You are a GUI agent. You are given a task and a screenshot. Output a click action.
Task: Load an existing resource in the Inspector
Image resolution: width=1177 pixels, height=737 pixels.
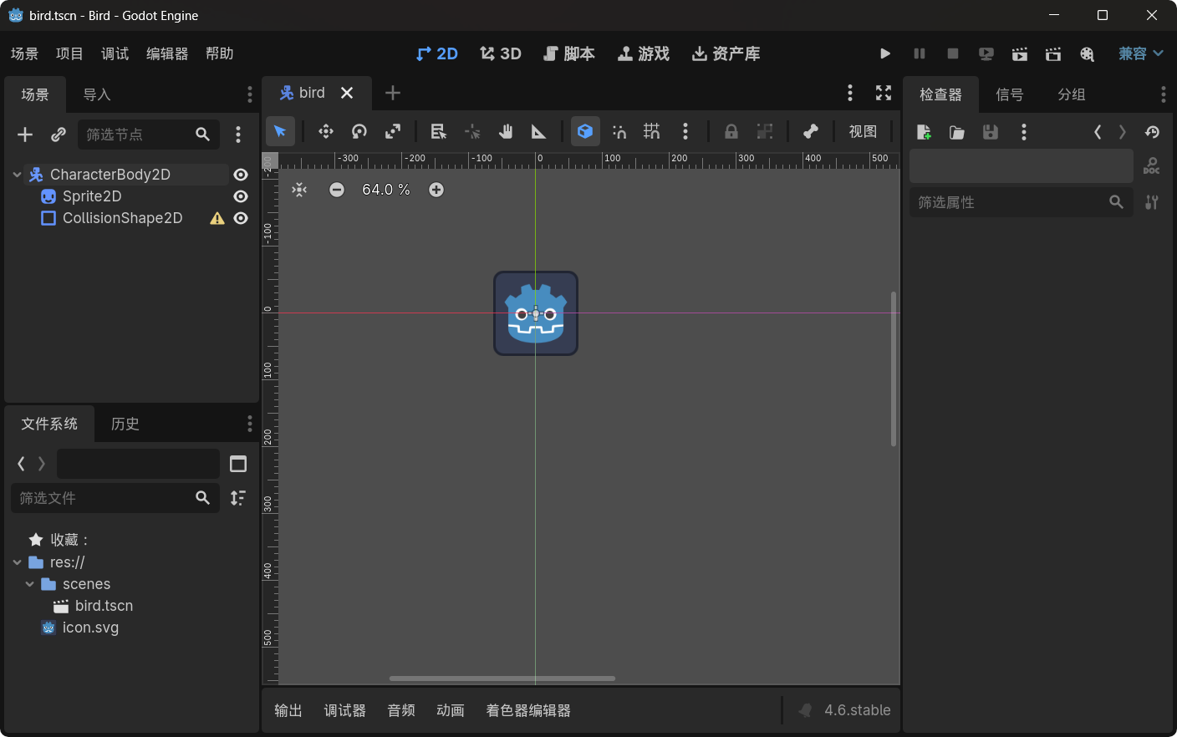click(x=957, y=132)
